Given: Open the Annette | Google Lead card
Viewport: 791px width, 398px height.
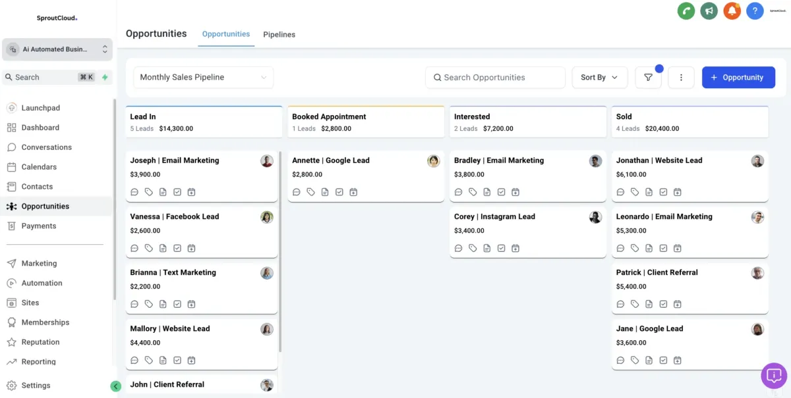Looking at the screenshot, I should click(x=366, y=176).
